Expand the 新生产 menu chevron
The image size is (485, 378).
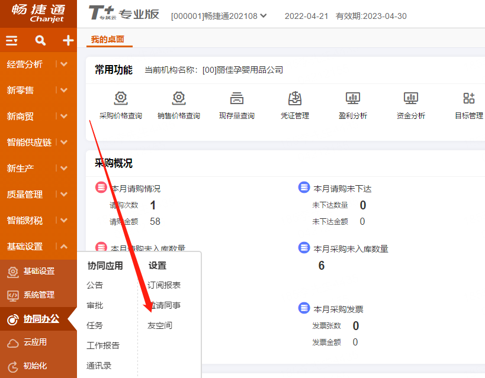pos(64,168)
